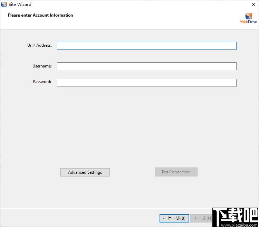Click the WebDrive text under the logo
This screenshot has height=227, width=259.
click(x=248, y=22)
